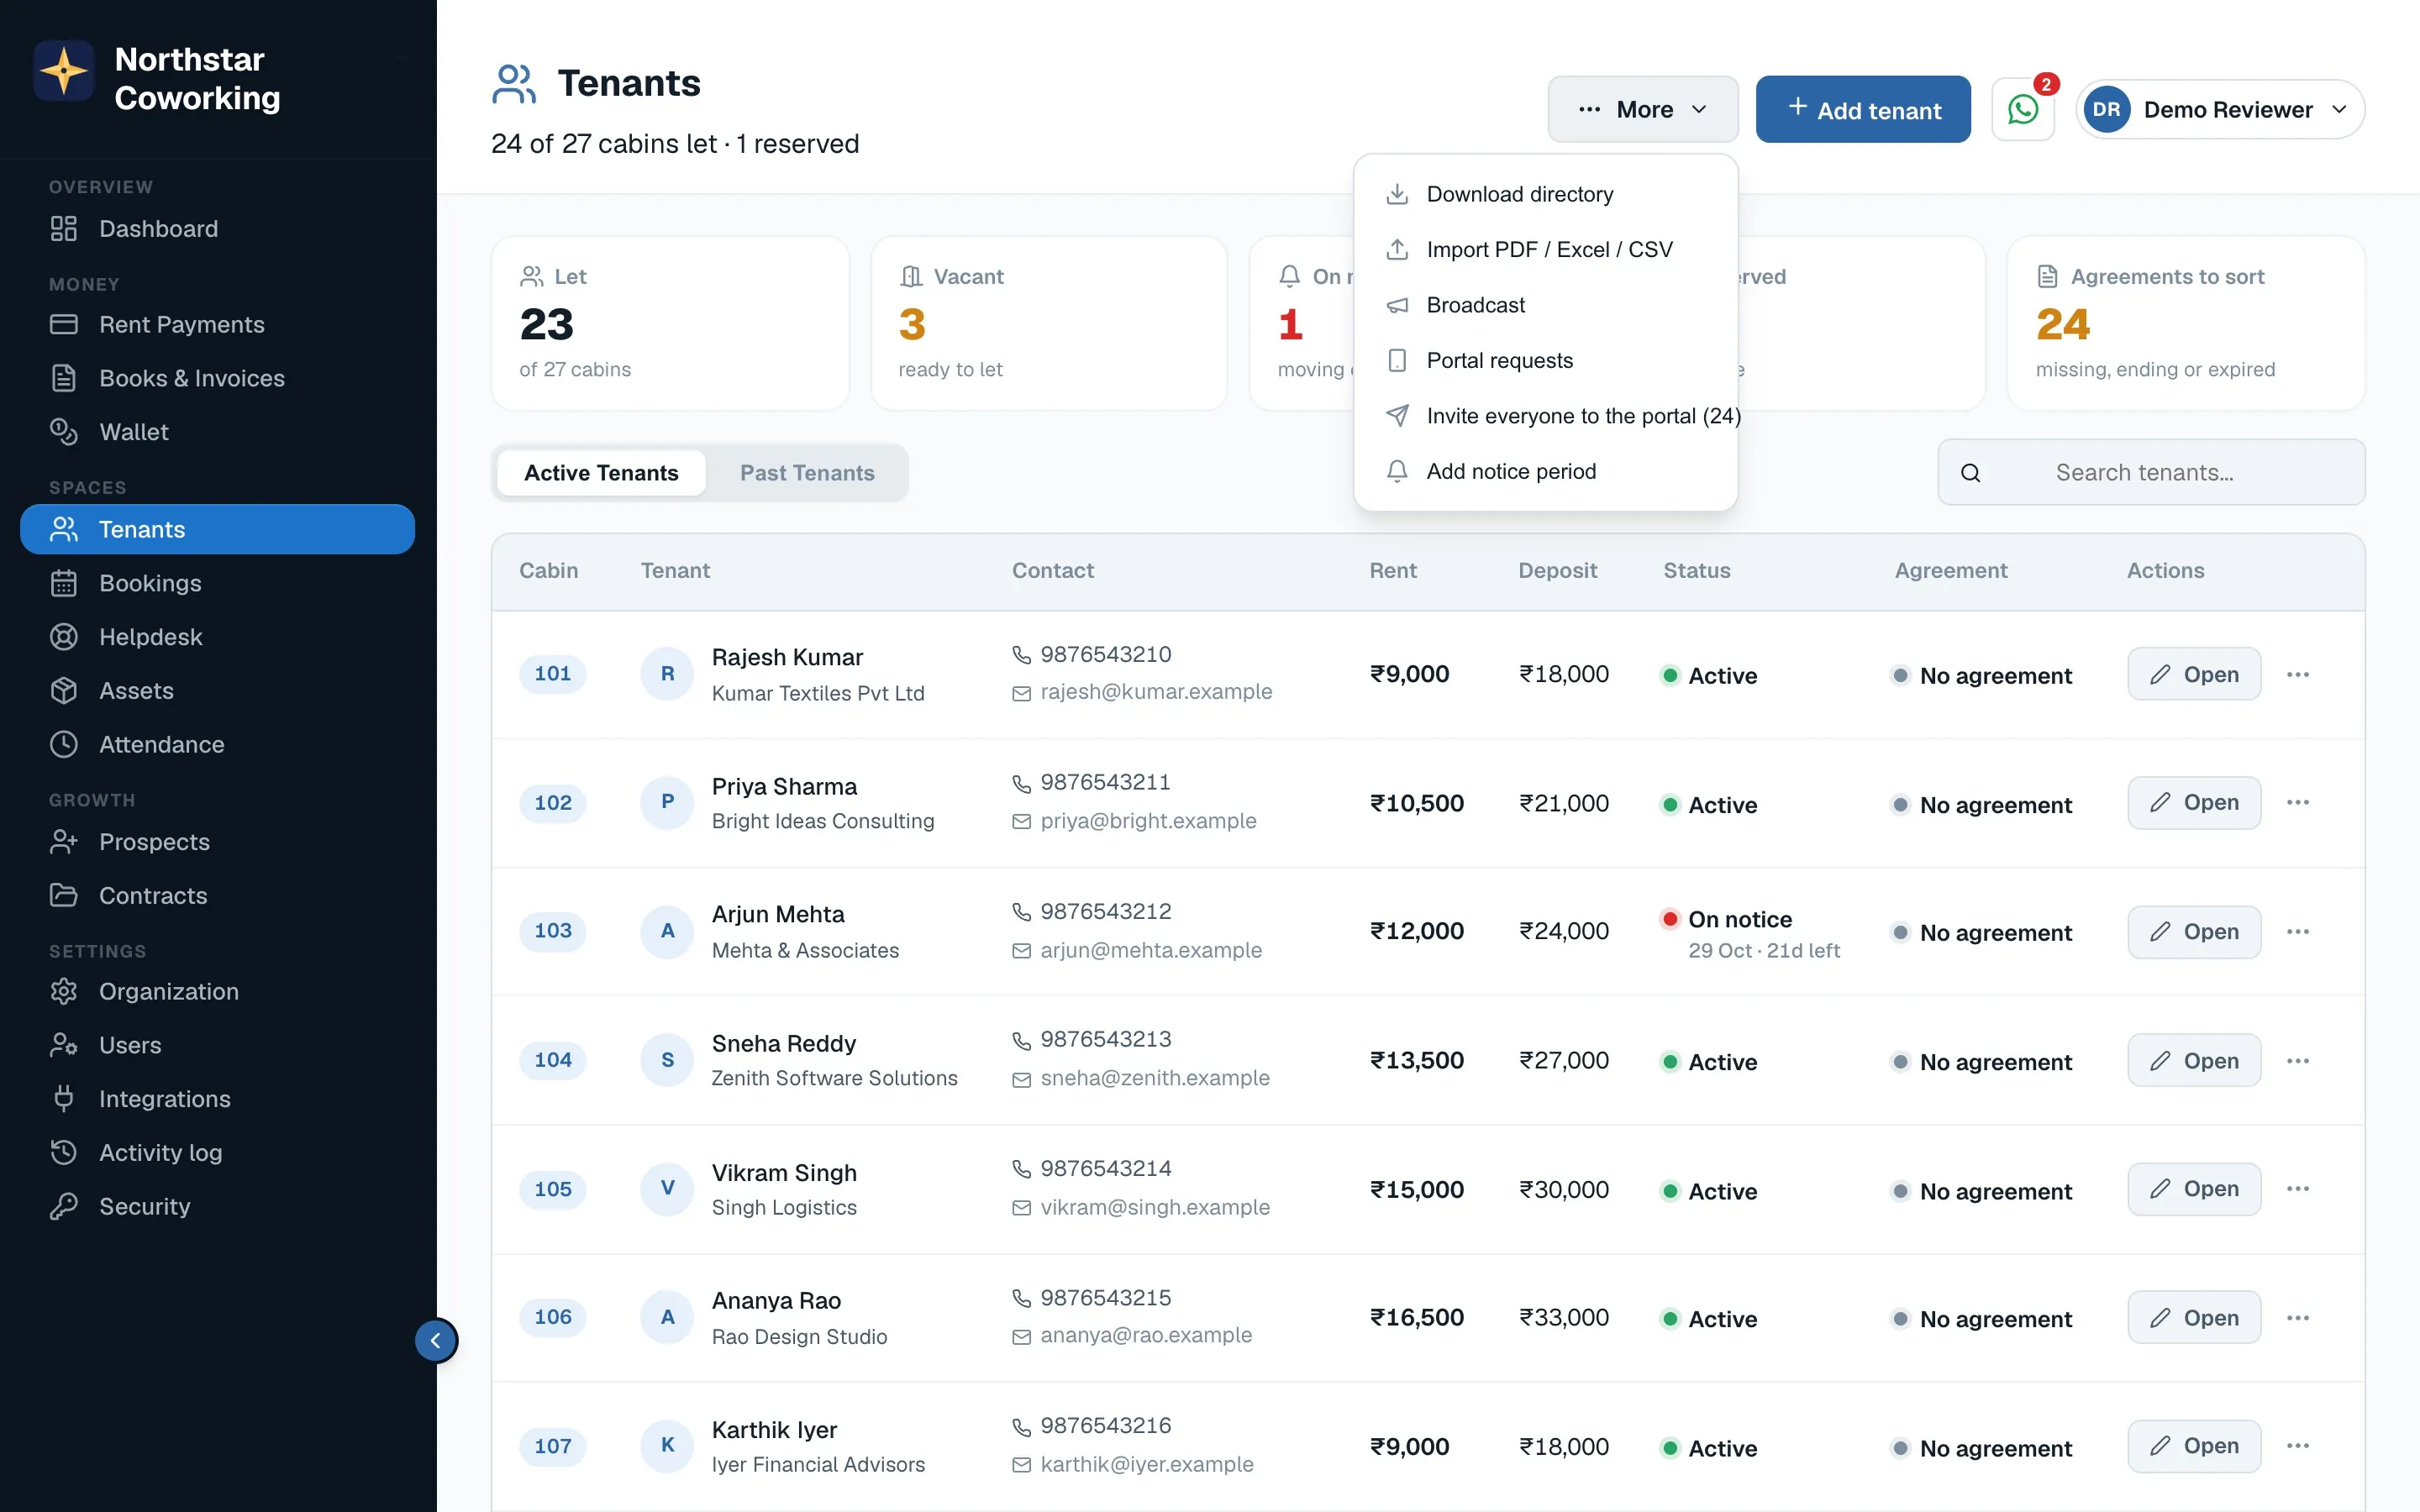This screenshot has width=2420, height=1512.
Task: Click the Northstar Coworking star logo
Action: point(64,71)
